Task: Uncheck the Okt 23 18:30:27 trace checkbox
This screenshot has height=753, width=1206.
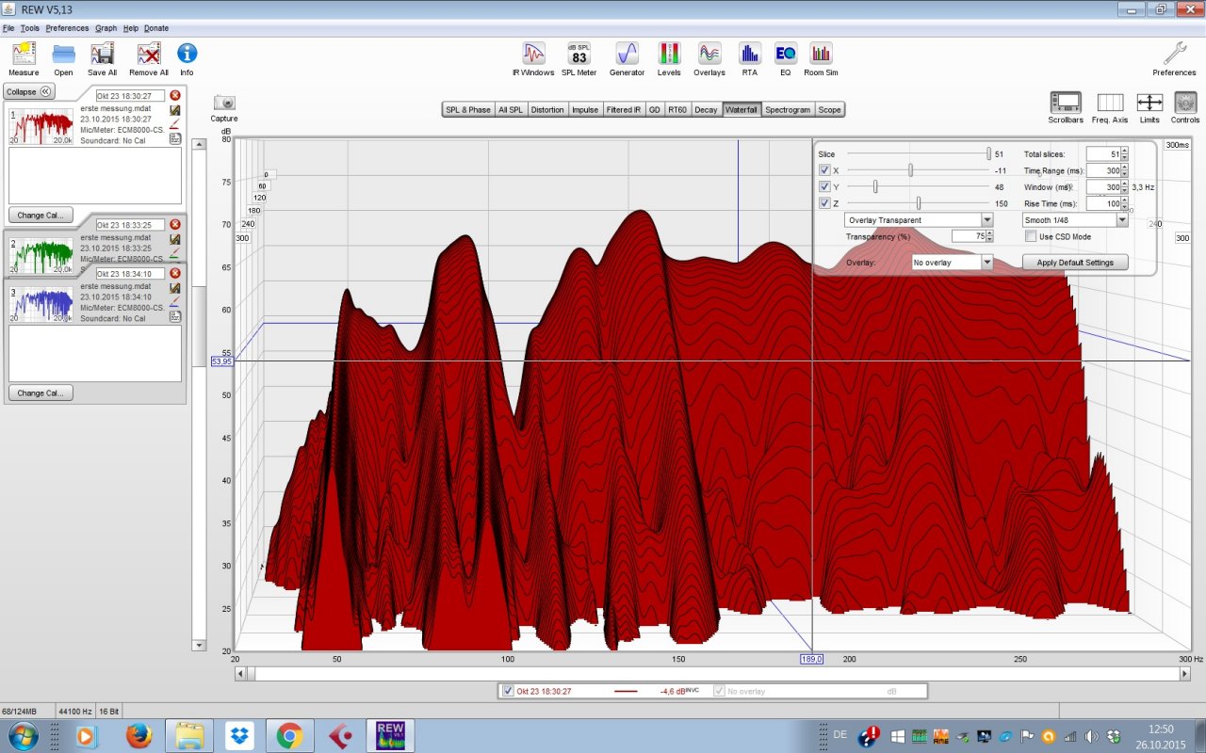Action: tap(509, 691)
